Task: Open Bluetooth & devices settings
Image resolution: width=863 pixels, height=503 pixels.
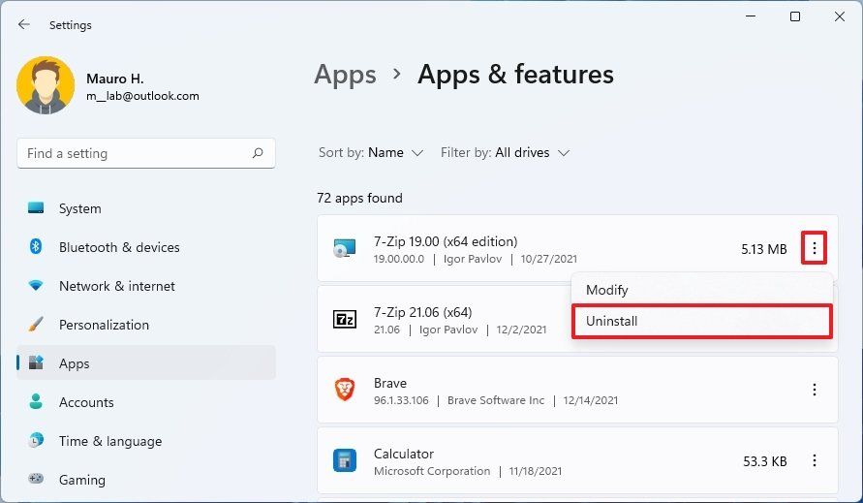Action: coord(119,247)
